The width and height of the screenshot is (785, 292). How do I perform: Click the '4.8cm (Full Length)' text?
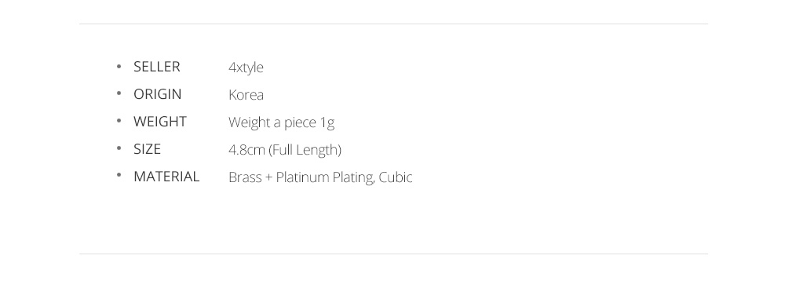(x=285, y=150)
